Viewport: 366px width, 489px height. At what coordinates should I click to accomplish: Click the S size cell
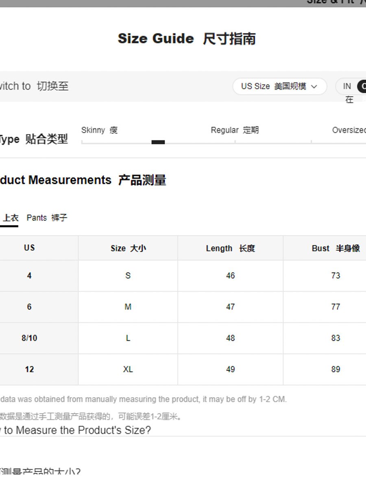coord(128,276)
